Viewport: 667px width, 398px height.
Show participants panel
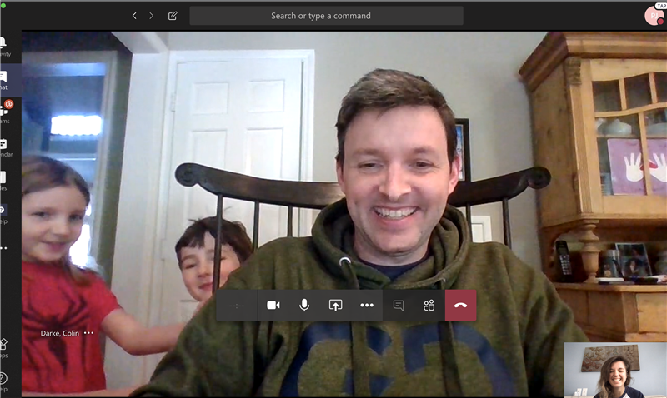429,306
